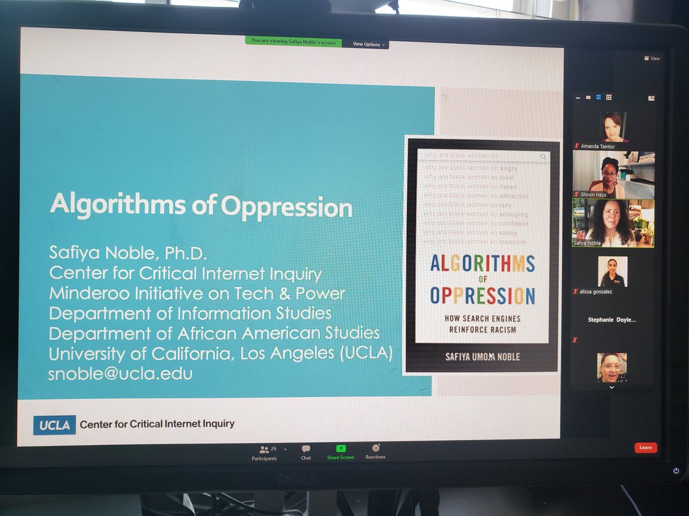Viewport: 689px width, 516px height.
Task: Minimize the video thumbnail panel
Action: pos(578,98)
